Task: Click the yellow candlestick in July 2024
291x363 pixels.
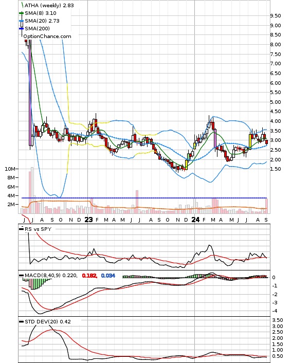Action: click(250, 141)
